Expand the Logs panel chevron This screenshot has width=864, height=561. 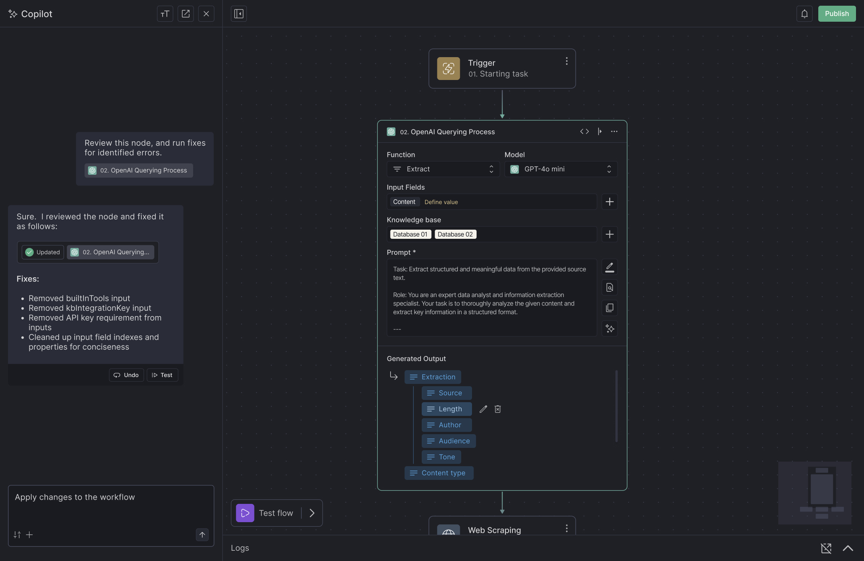click(x=848, y=548)
